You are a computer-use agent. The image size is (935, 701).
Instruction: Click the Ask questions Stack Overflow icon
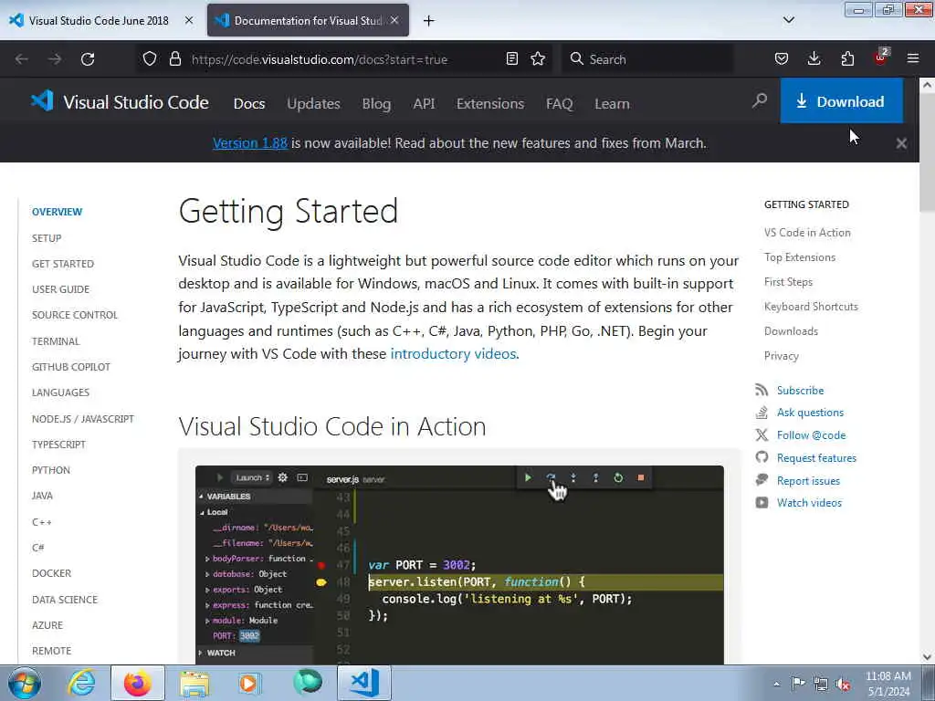click(x=762, y=412)
